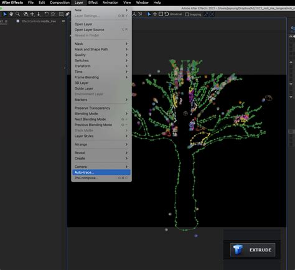Toggle the Effect Controls panel lock box
The image size is (295, 270).
[x=18, y=21]
